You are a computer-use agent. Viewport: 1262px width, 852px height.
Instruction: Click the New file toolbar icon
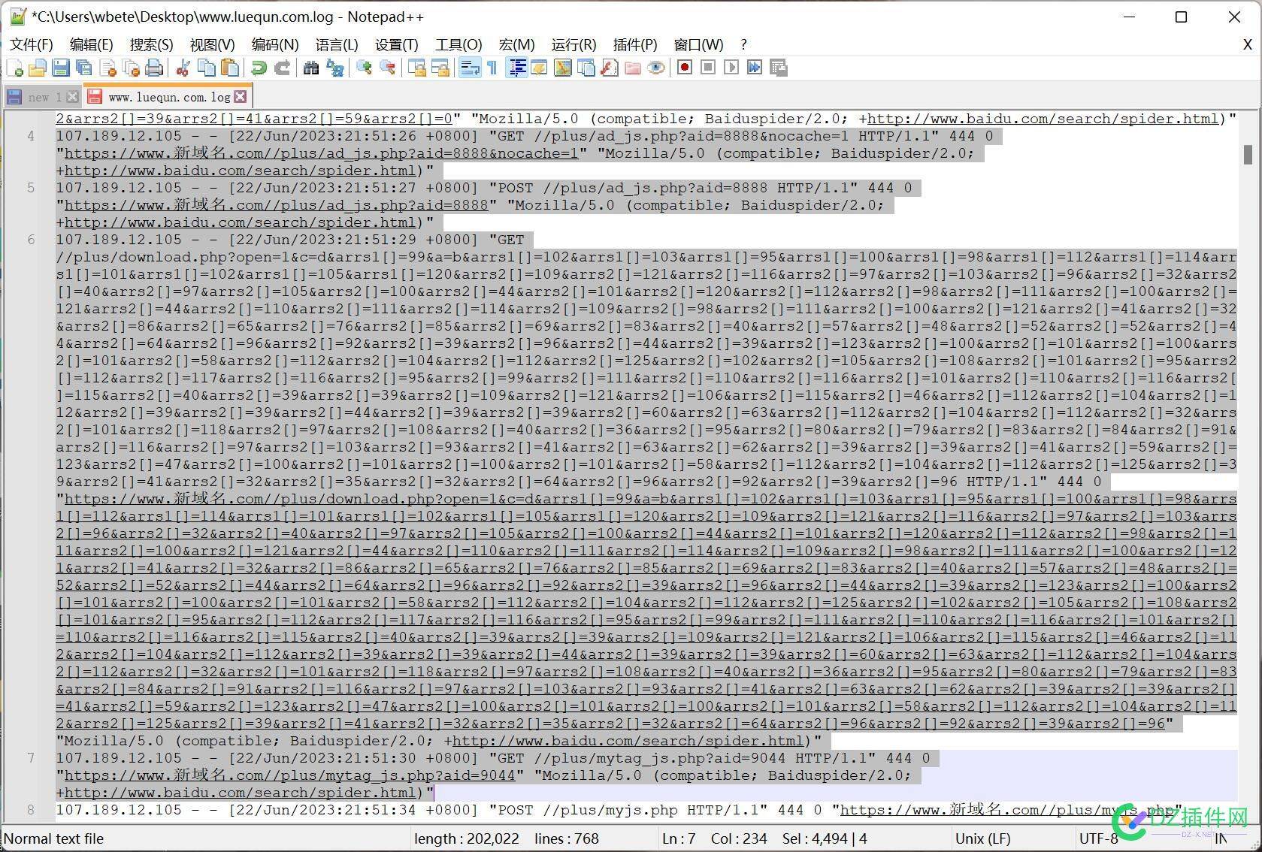15,68
